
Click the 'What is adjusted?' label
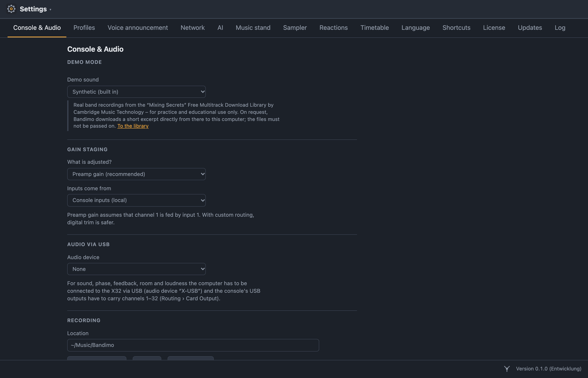point(89,162)
